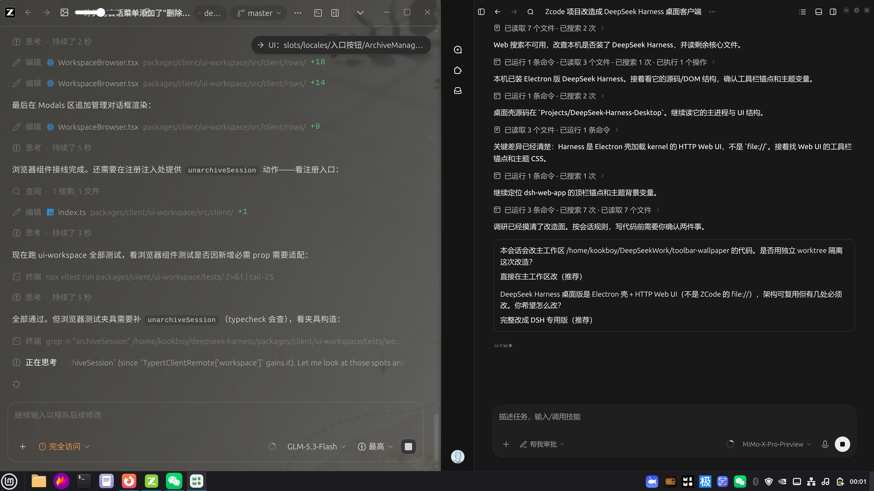Stop generation in the right chat window

843,444
